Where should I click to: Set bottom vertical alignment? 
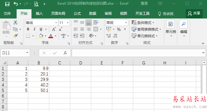pyautogui.click(x=89, y=23)
